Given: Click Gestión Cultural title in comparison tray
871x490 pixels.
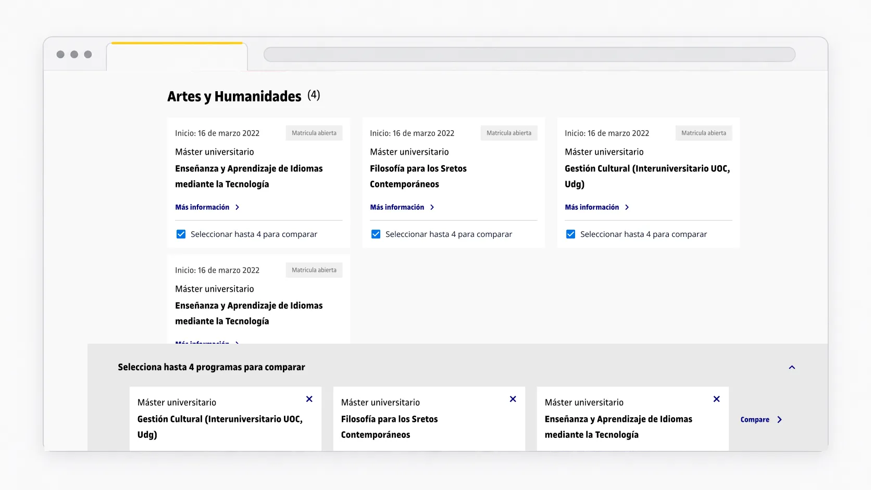Looking at the screenshot, I should (x=220, y=426).
